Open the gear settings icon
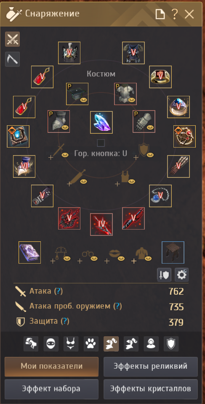 point(182,275)
